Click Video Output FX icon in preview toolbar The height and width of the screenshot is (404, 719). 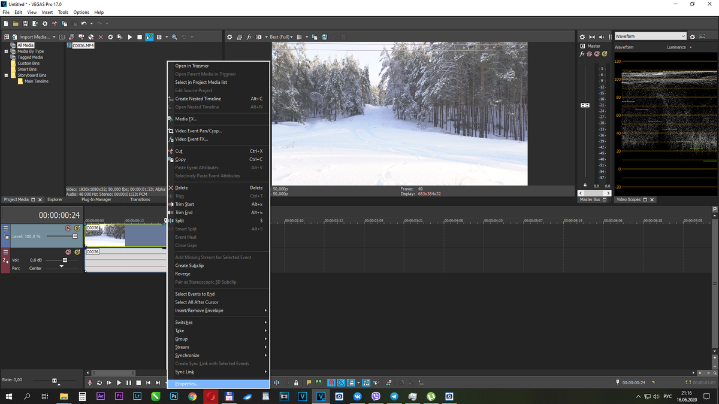coord(249,37)
